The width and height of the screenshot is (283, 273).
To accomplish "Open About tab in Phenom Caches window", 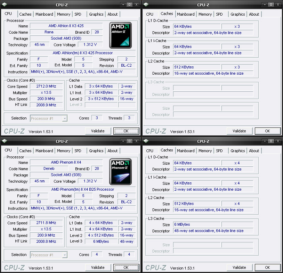I will pyautogui.click(x=254, y=151).
